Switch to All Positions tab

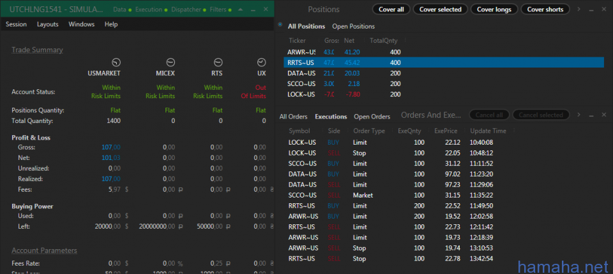(306, 27)
